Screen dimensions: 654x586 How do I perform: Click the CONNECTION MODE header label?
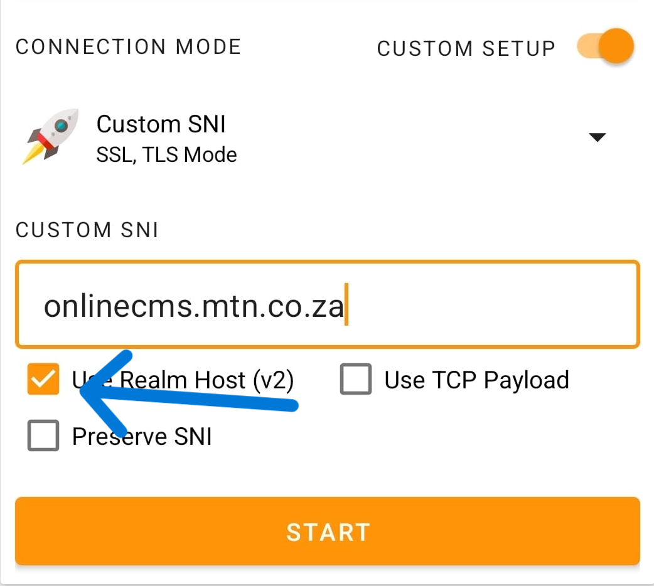pyautogui.click(x=127, y=46)
